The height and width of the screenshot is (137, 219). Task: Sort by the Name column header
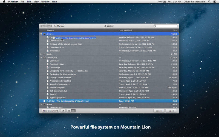51,30
